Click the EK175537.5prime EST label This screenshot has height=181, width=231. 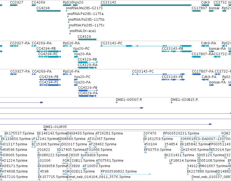pos(19,133)
